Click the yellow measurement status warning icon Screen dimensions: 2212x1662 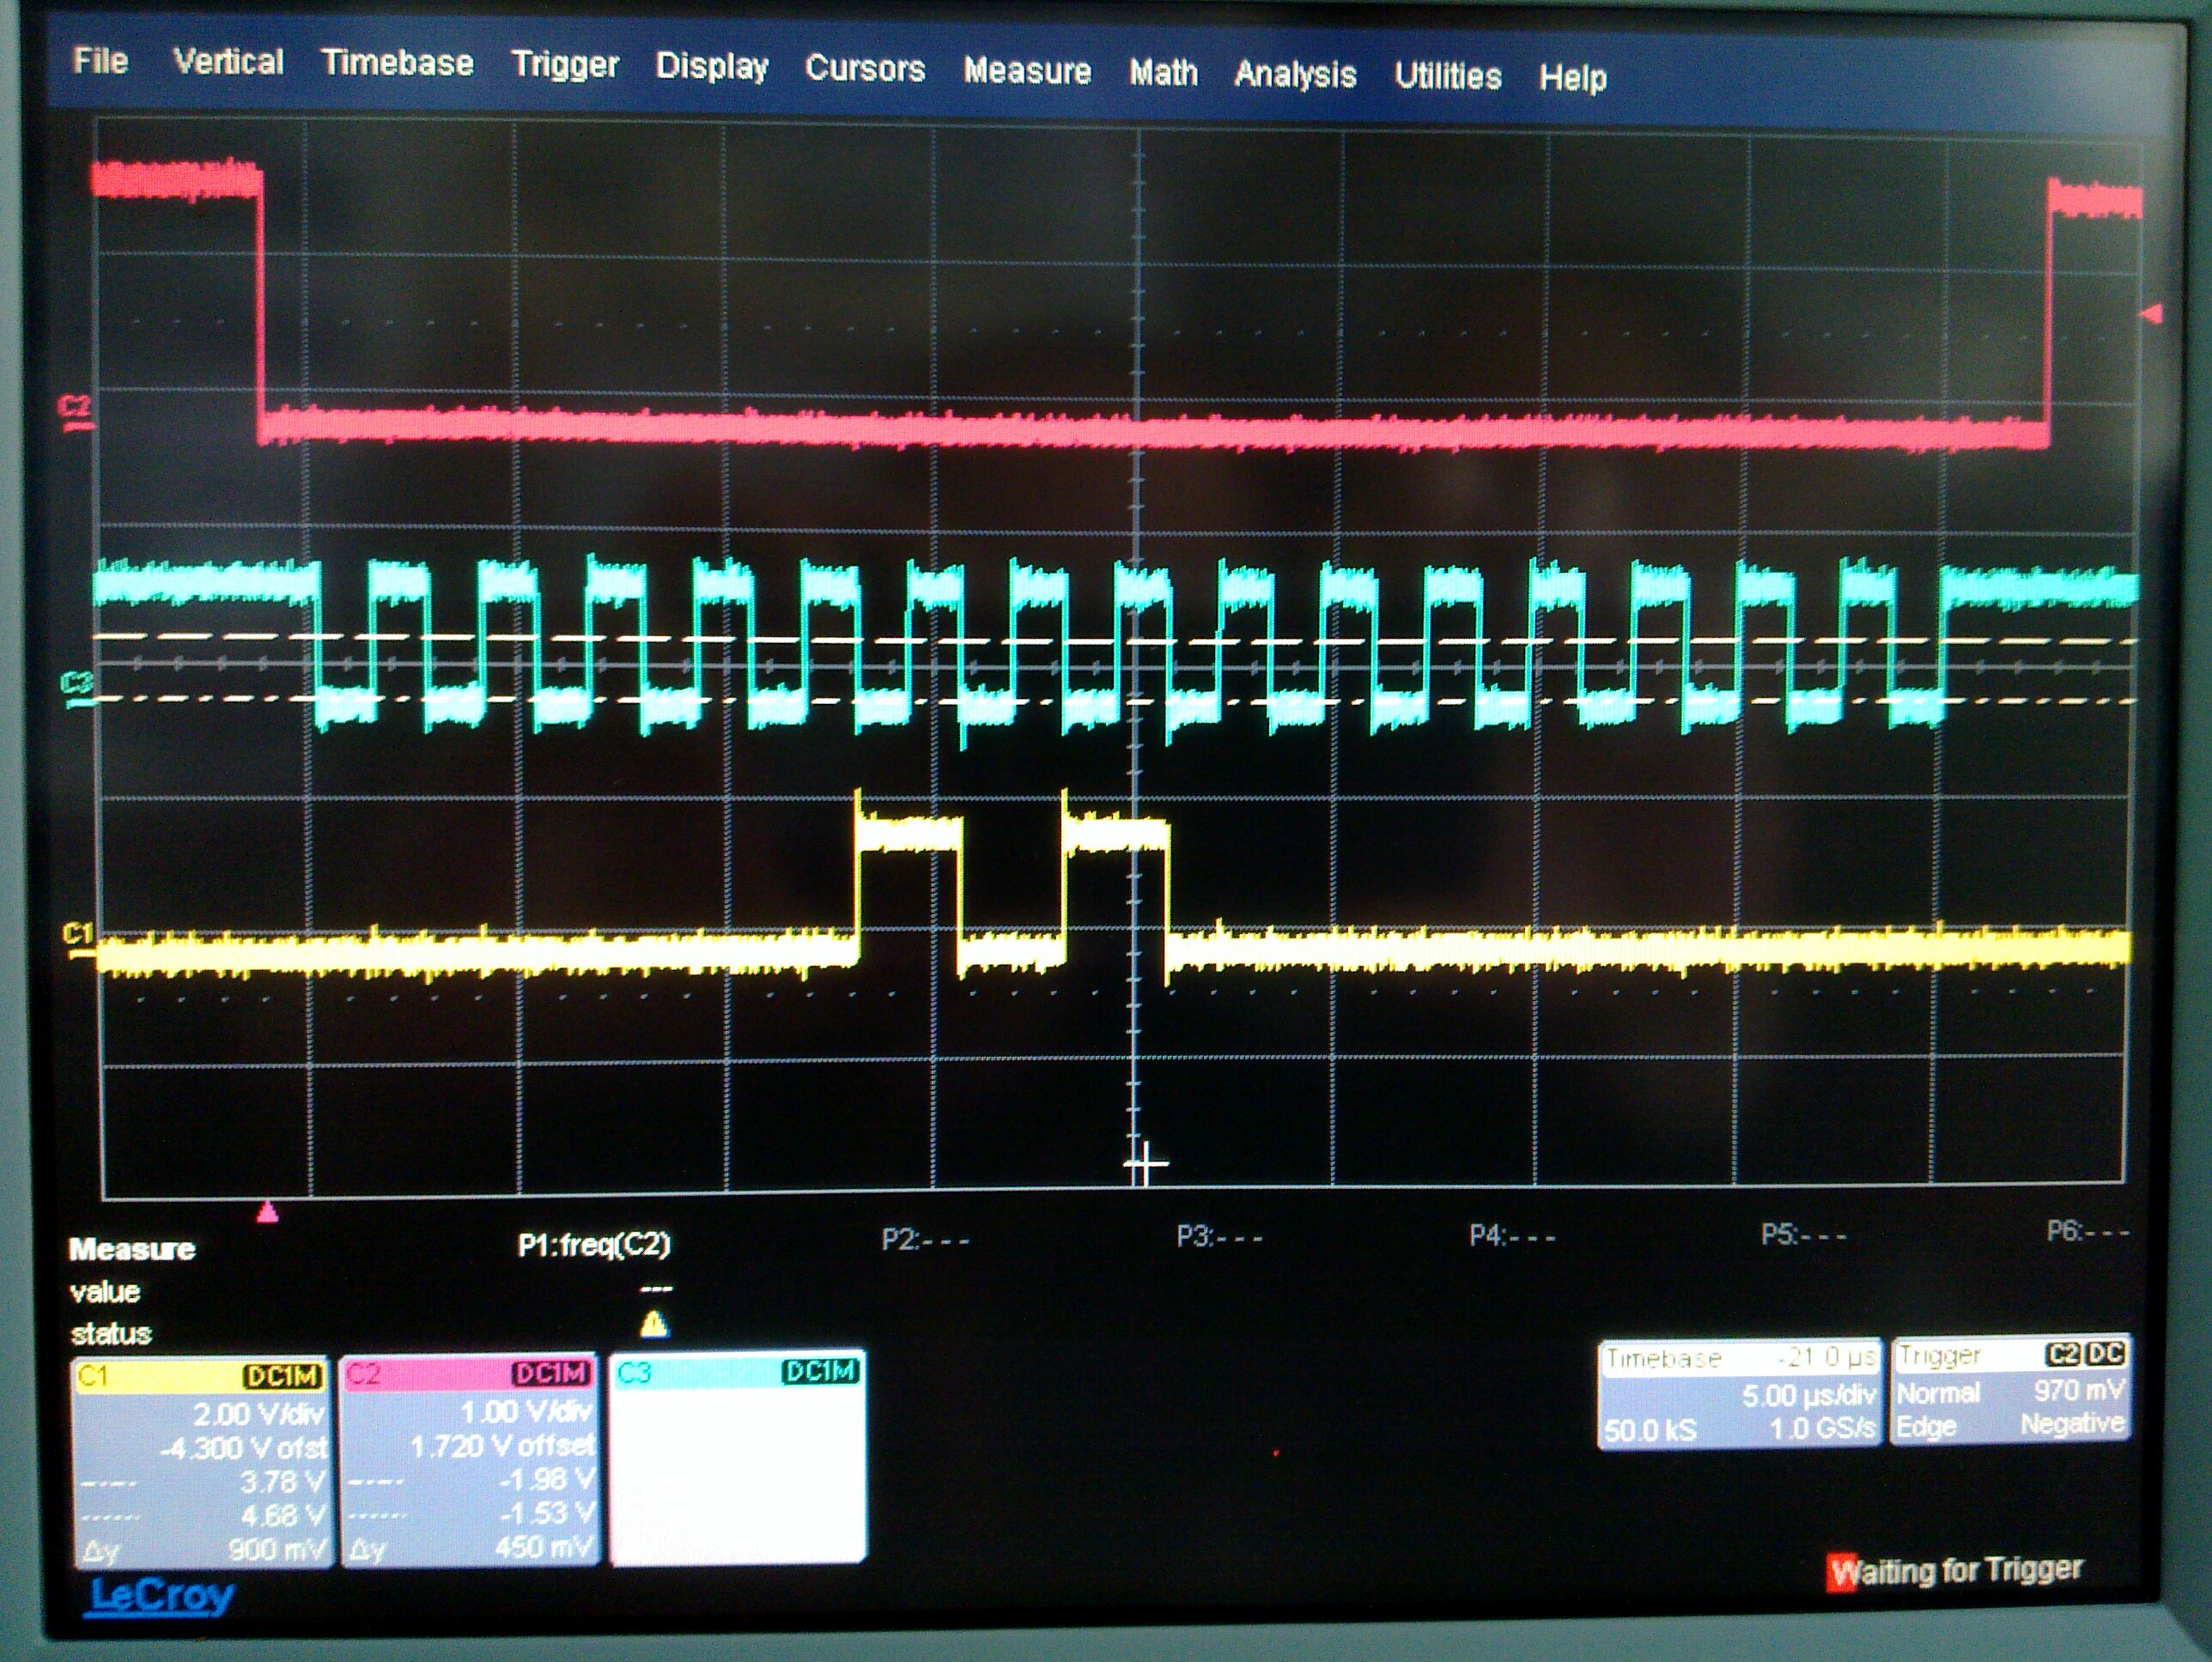pyautogui.click(x=653, y=1326)
